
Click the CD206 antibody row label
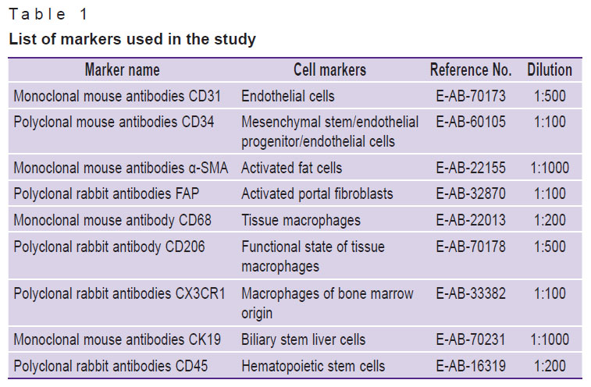[109, 247]
